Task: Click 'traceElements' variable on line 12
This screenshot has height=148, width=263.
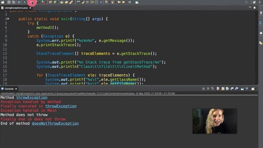Action: (x=96, y=53)
